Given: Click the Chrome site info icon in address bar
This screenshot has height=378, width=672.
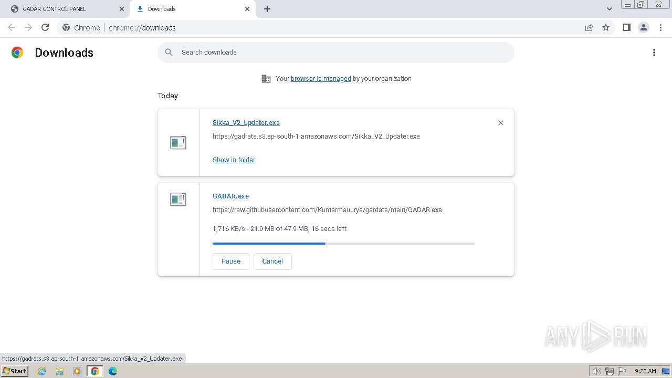Looking at the screenshot, I should 66,27.
